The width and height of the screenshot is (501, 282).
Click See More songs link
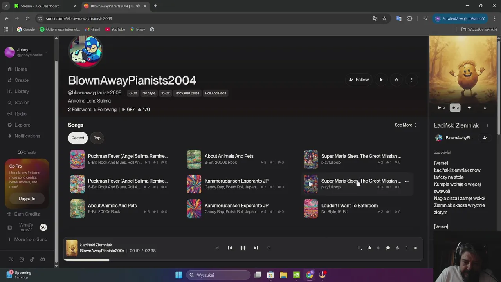pyautogui.click(x=406, y=125)
